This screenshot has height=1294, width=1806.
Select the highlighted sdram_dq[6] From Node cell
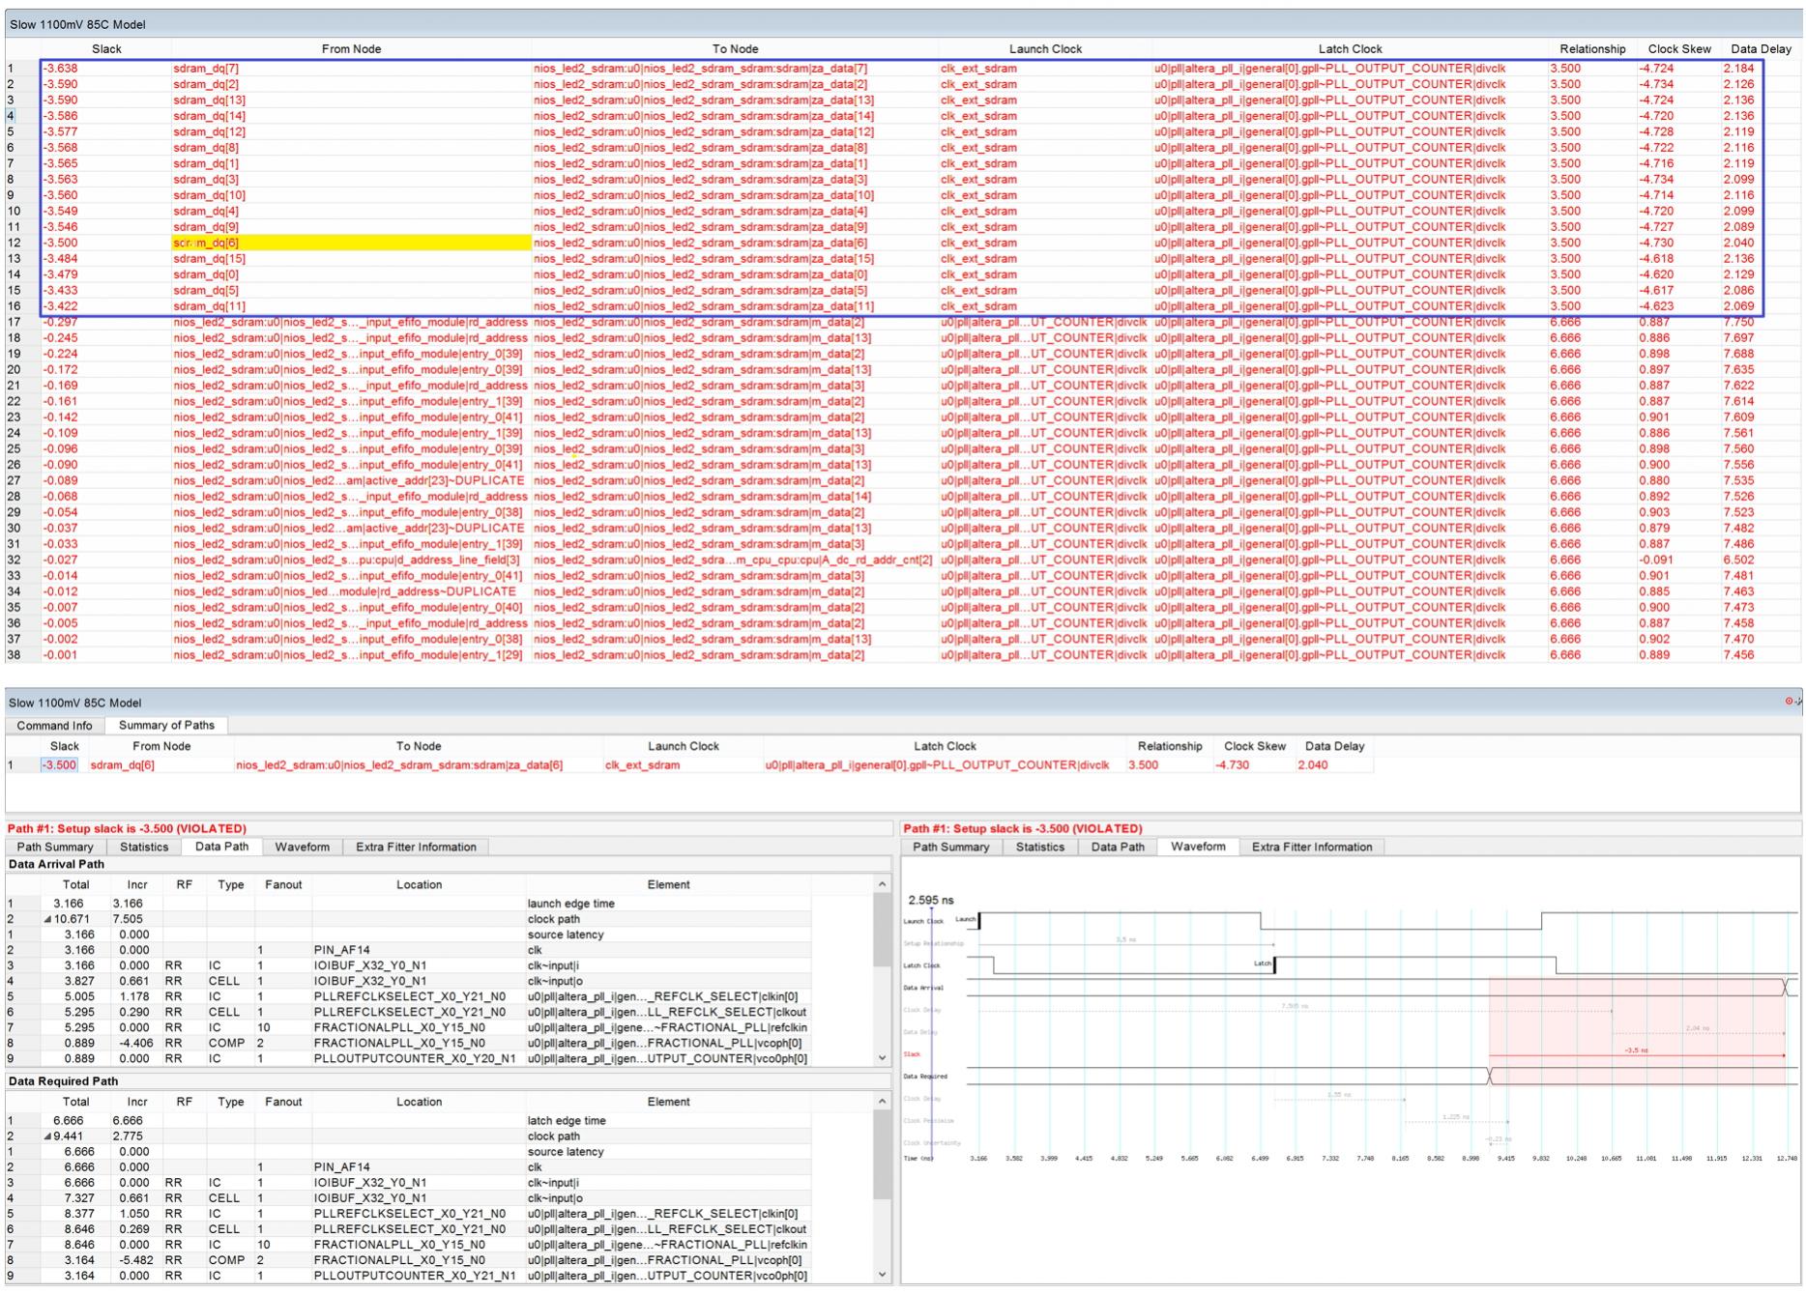[x=351, y=244]
